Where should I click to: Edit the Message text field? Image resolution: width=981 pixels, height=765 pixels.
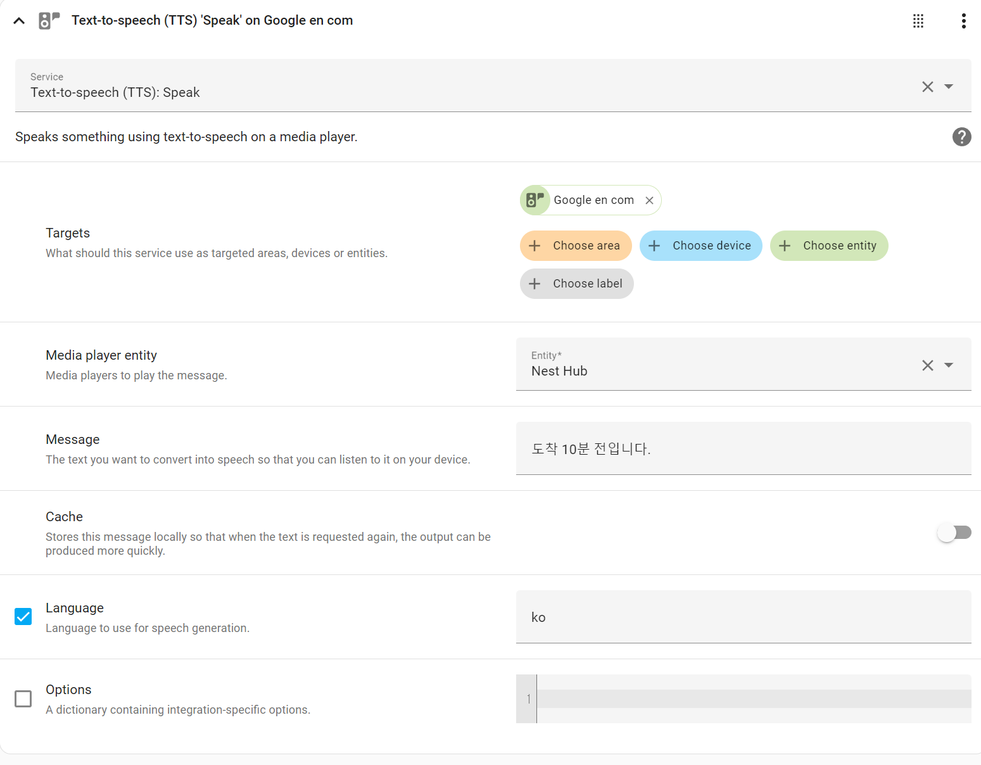744,448
